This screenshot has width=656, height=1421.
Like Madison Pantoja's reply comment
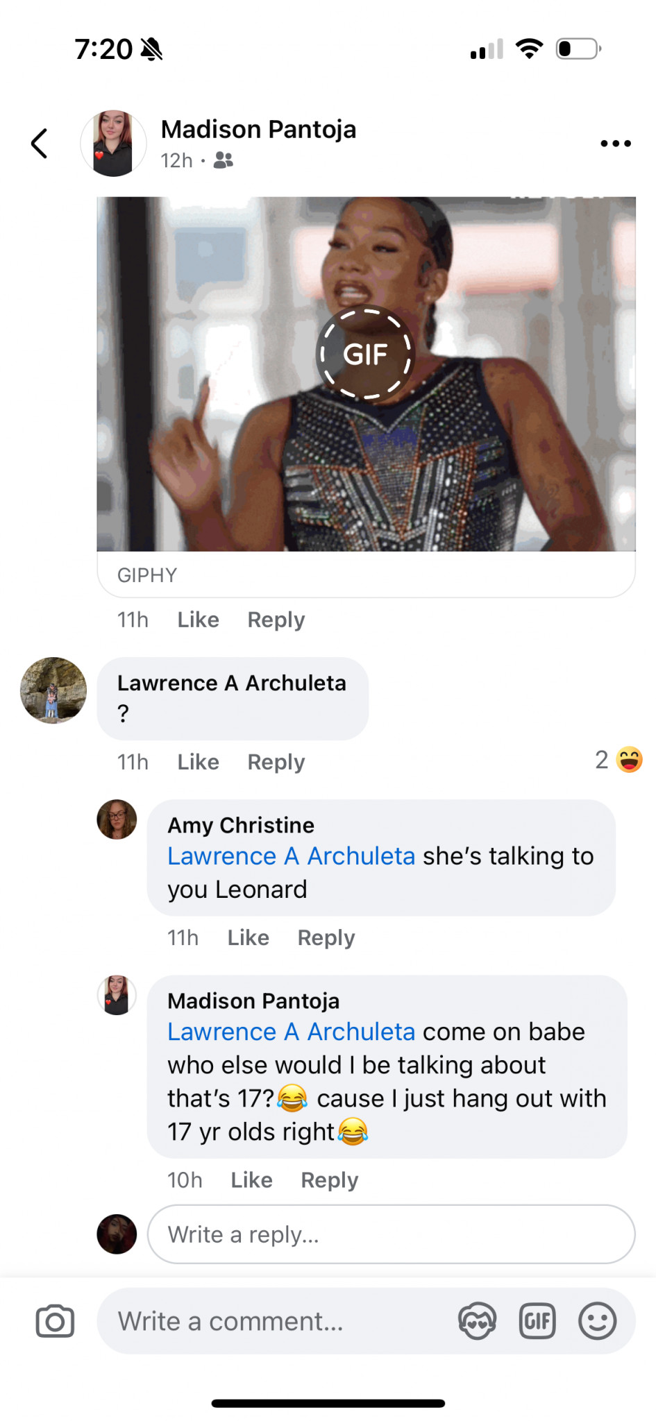click(x=251, y=1180)
